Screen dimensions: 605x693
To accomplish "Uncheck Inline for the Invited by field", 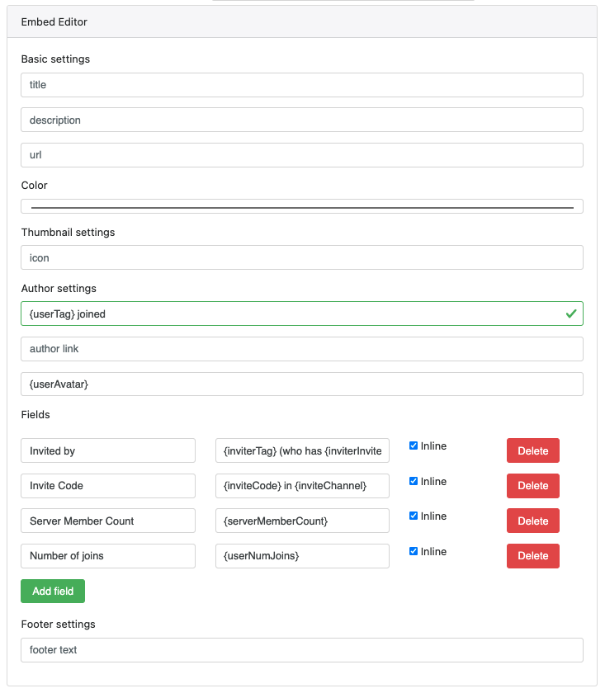I will pos(414,445).
